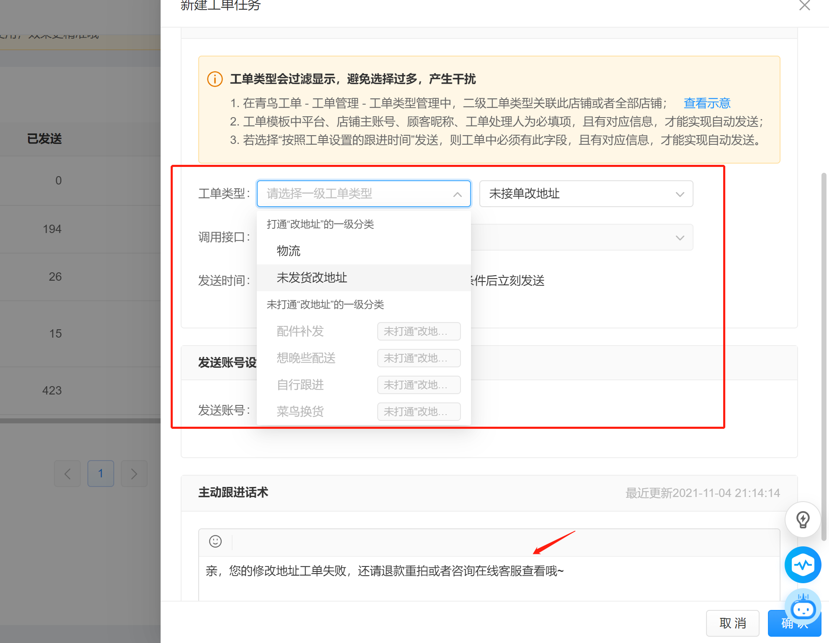Viewport: 829px width, 643px height.
Task: Close the 新建工单任务 dialog
Action: [804, 5]
